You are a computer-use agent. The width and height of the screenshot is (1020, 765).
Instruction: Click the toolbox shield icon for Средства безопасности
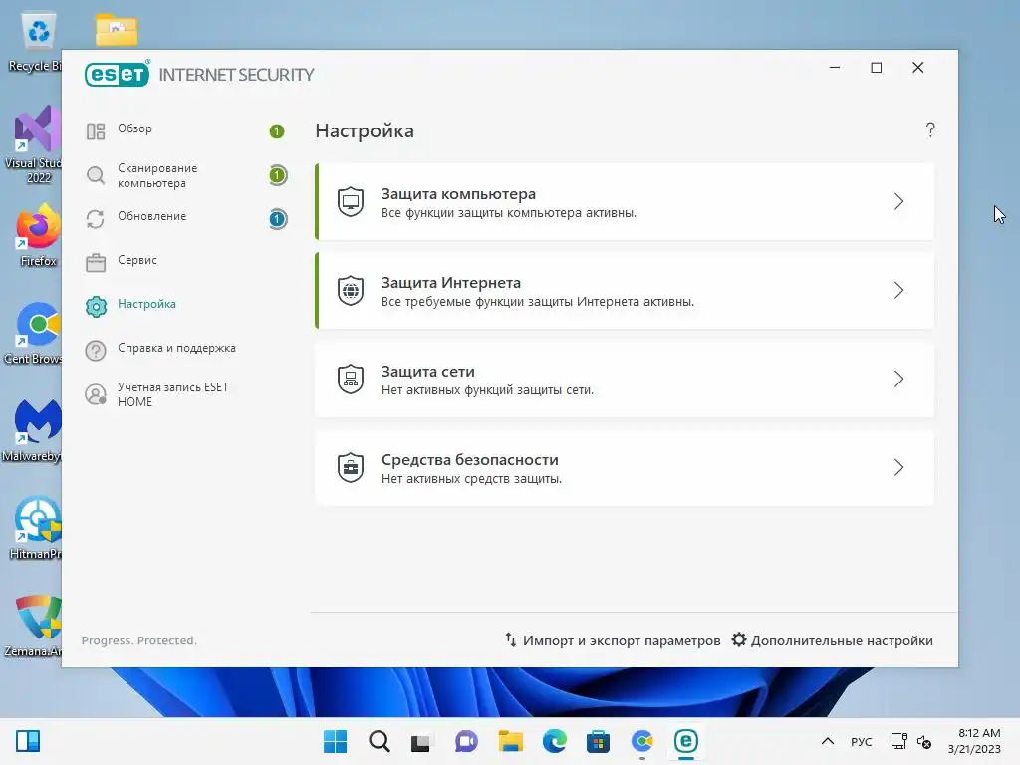coord(351,467)
